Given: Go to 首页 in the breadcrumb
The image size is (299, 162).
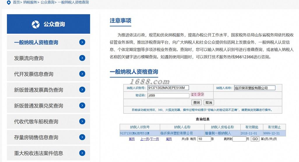Looking at the screenshot, I should 16,3.
